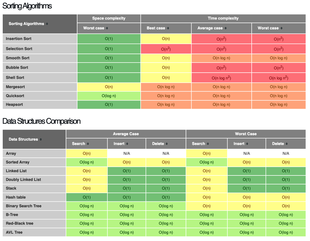
Task: Sort by Average Case Delete arrows
Action: pyautogui.click(x=167, y=144)
